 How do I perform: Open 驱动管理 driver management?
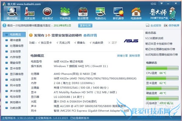click(x=83, y=13)
